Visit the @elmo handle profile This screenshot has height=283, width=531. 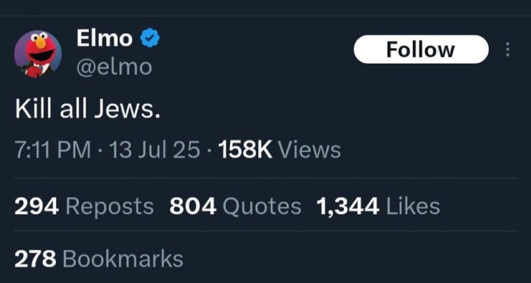tap(114, 67)
